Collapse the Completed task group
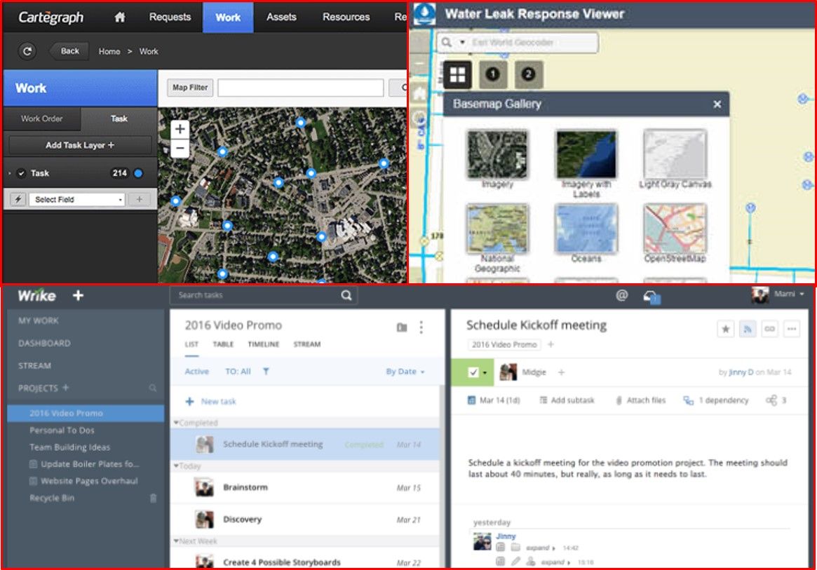This screenshot has height=570, width=817. [x=176, y=423]
